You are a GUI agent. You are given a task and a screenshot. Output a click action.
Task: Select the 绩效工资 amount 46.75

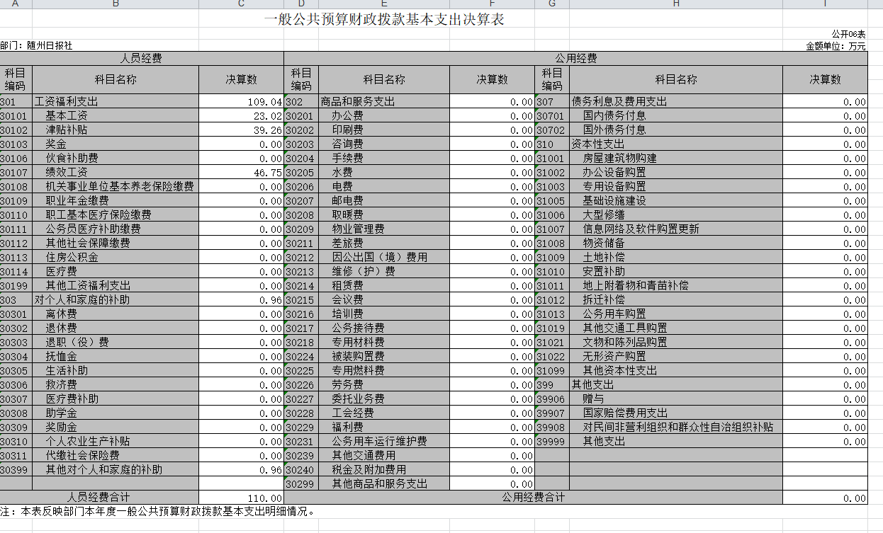[241, 173]
